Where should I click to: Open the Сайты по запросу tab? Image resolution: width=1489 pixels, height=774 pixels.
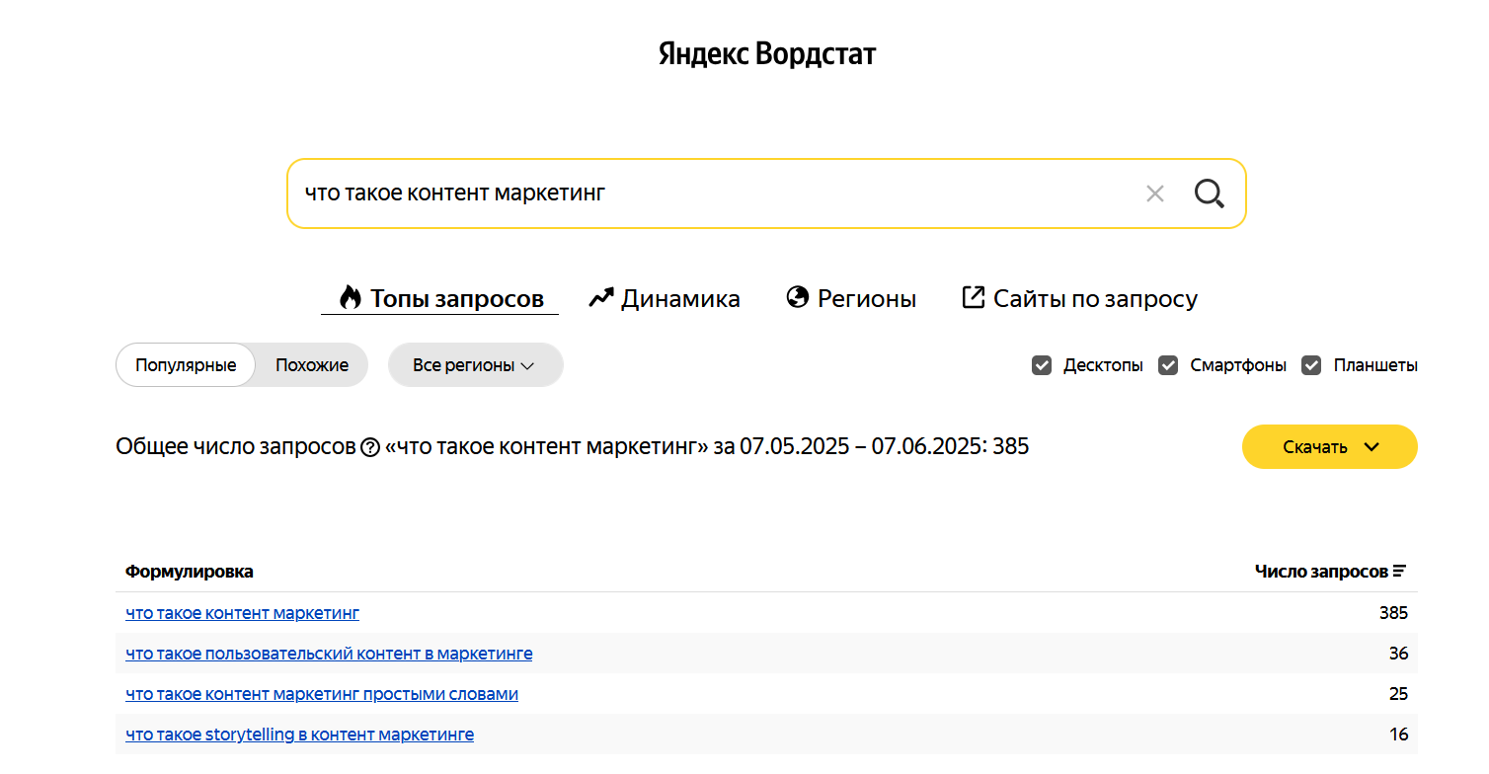coord(1079,298)
